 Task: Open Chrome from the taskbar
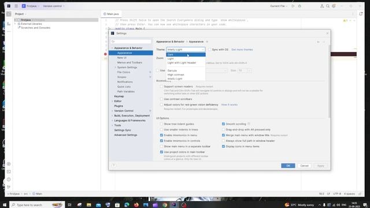point(165,205)
